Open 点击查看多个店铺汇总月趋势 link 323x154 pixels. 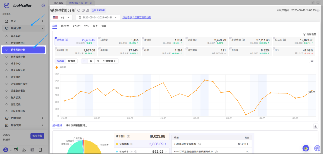(x=137, y=17)
